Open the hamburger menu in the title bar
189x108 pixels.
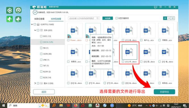coord(161,7)
